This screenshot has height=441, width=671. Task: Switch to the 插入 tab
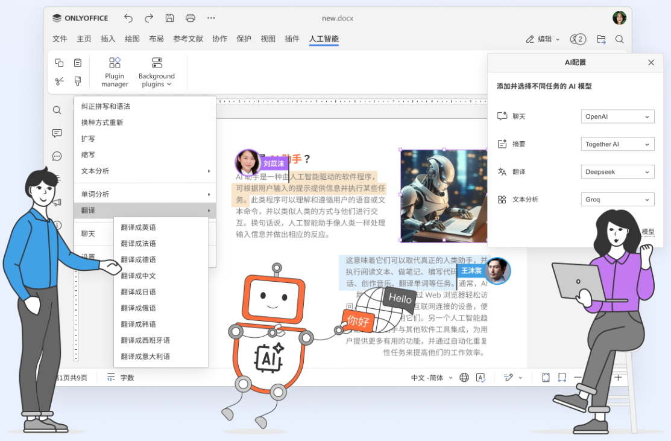tap(108, 39)
